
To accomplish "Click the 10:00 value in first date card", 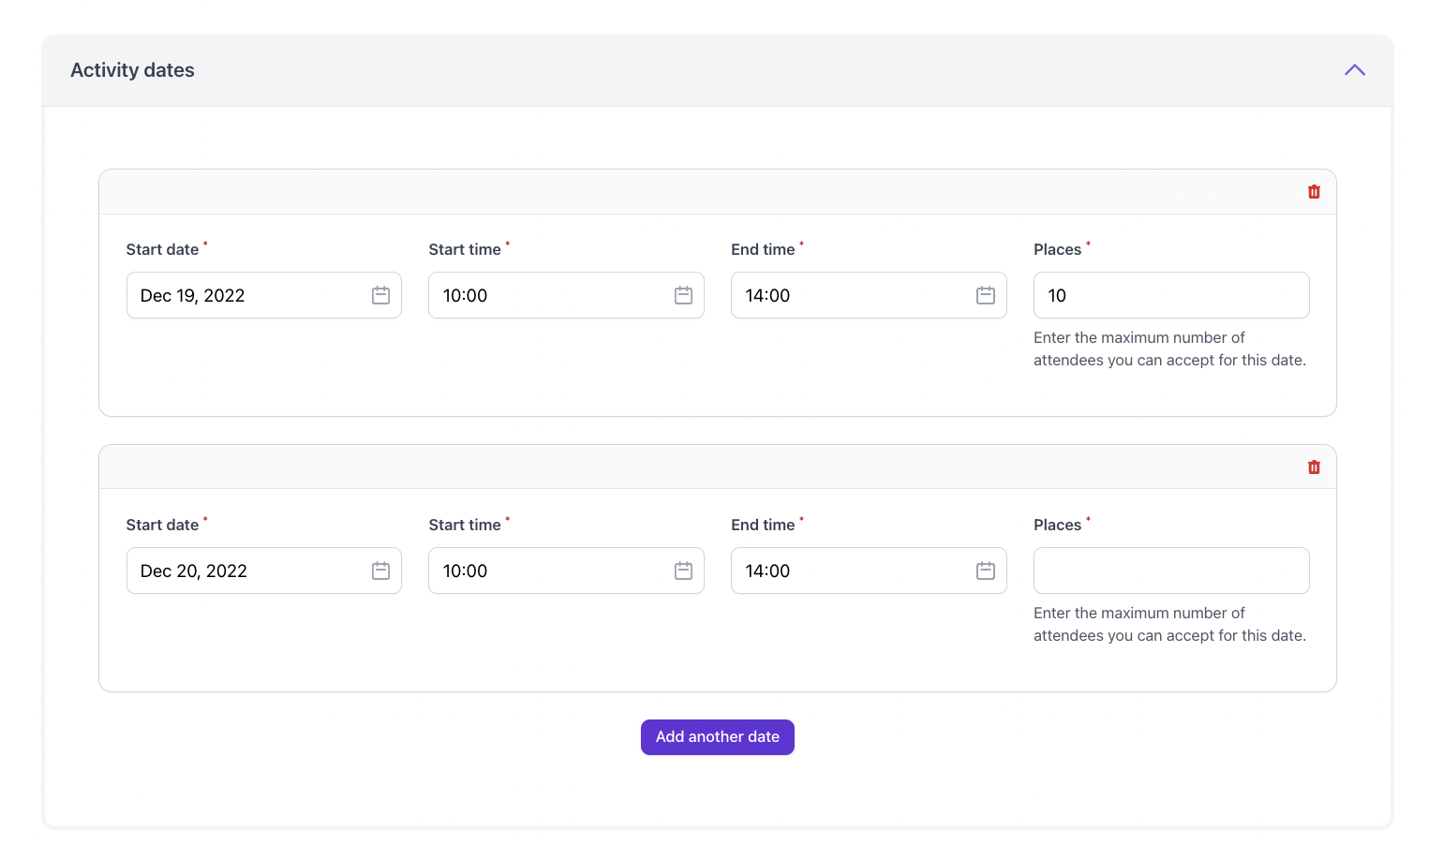I will click(x=465, y=296).
